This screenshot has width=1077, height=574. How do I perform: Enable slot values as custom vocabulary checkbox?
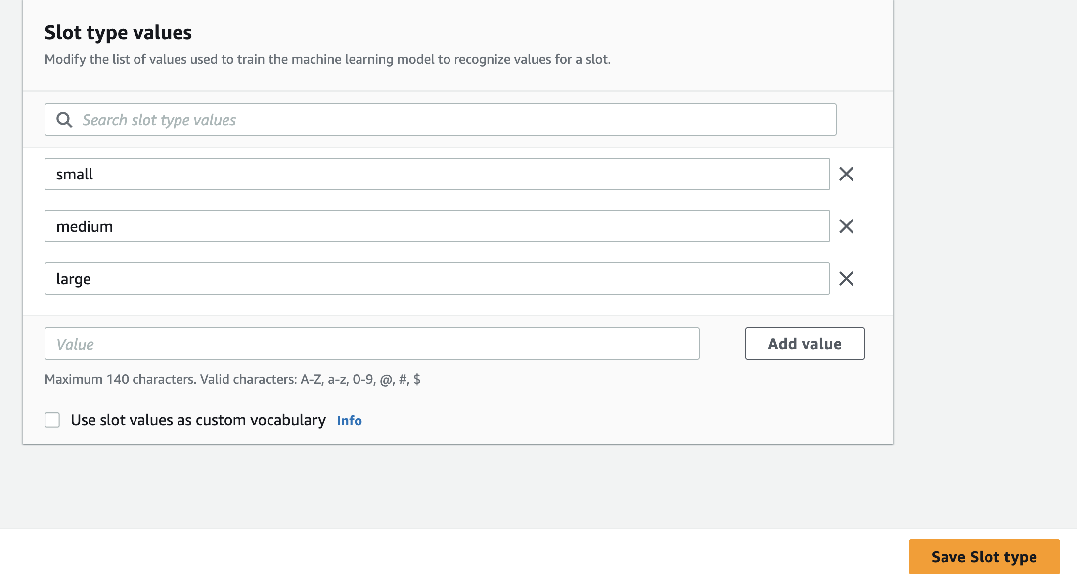click(52, 420)
